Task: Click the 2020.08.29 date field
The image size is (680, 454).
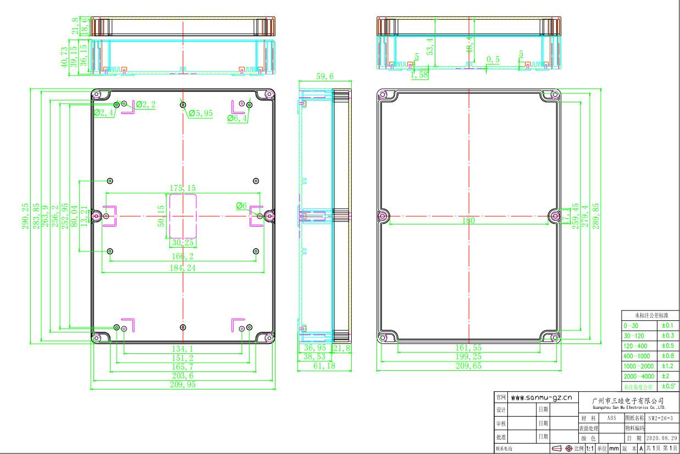Action: point(662,438)
